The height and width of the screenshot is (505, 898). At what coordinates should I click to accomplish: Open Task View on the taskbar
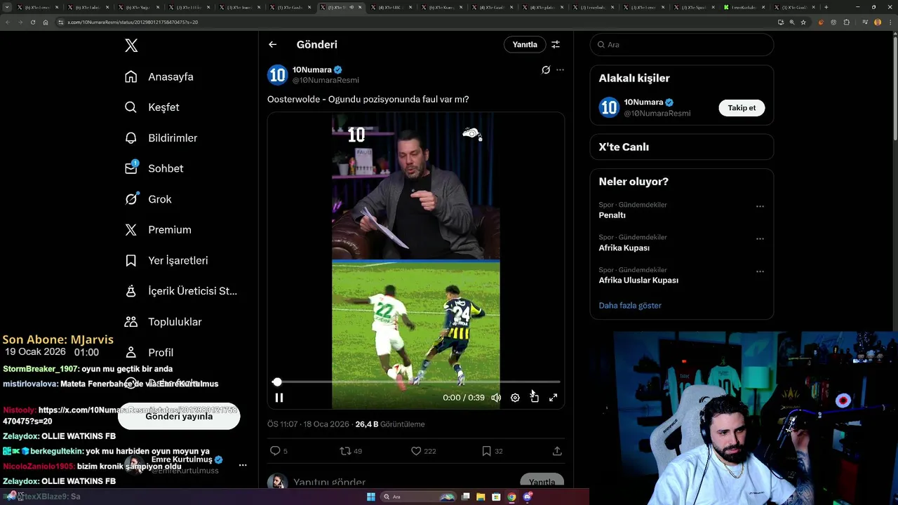coord(466,497)
